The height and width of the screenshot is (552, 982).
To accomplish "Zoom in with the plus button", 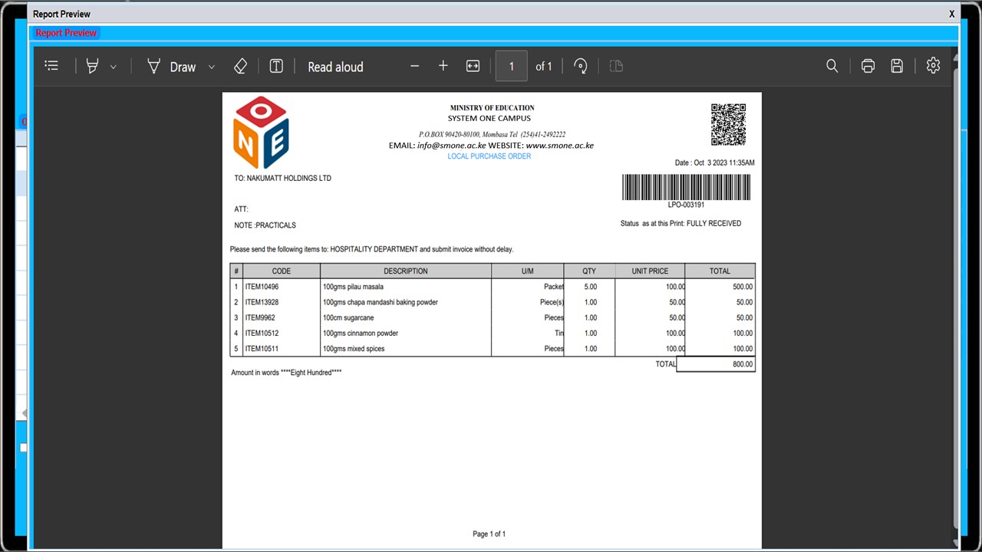I will [443, 66].
